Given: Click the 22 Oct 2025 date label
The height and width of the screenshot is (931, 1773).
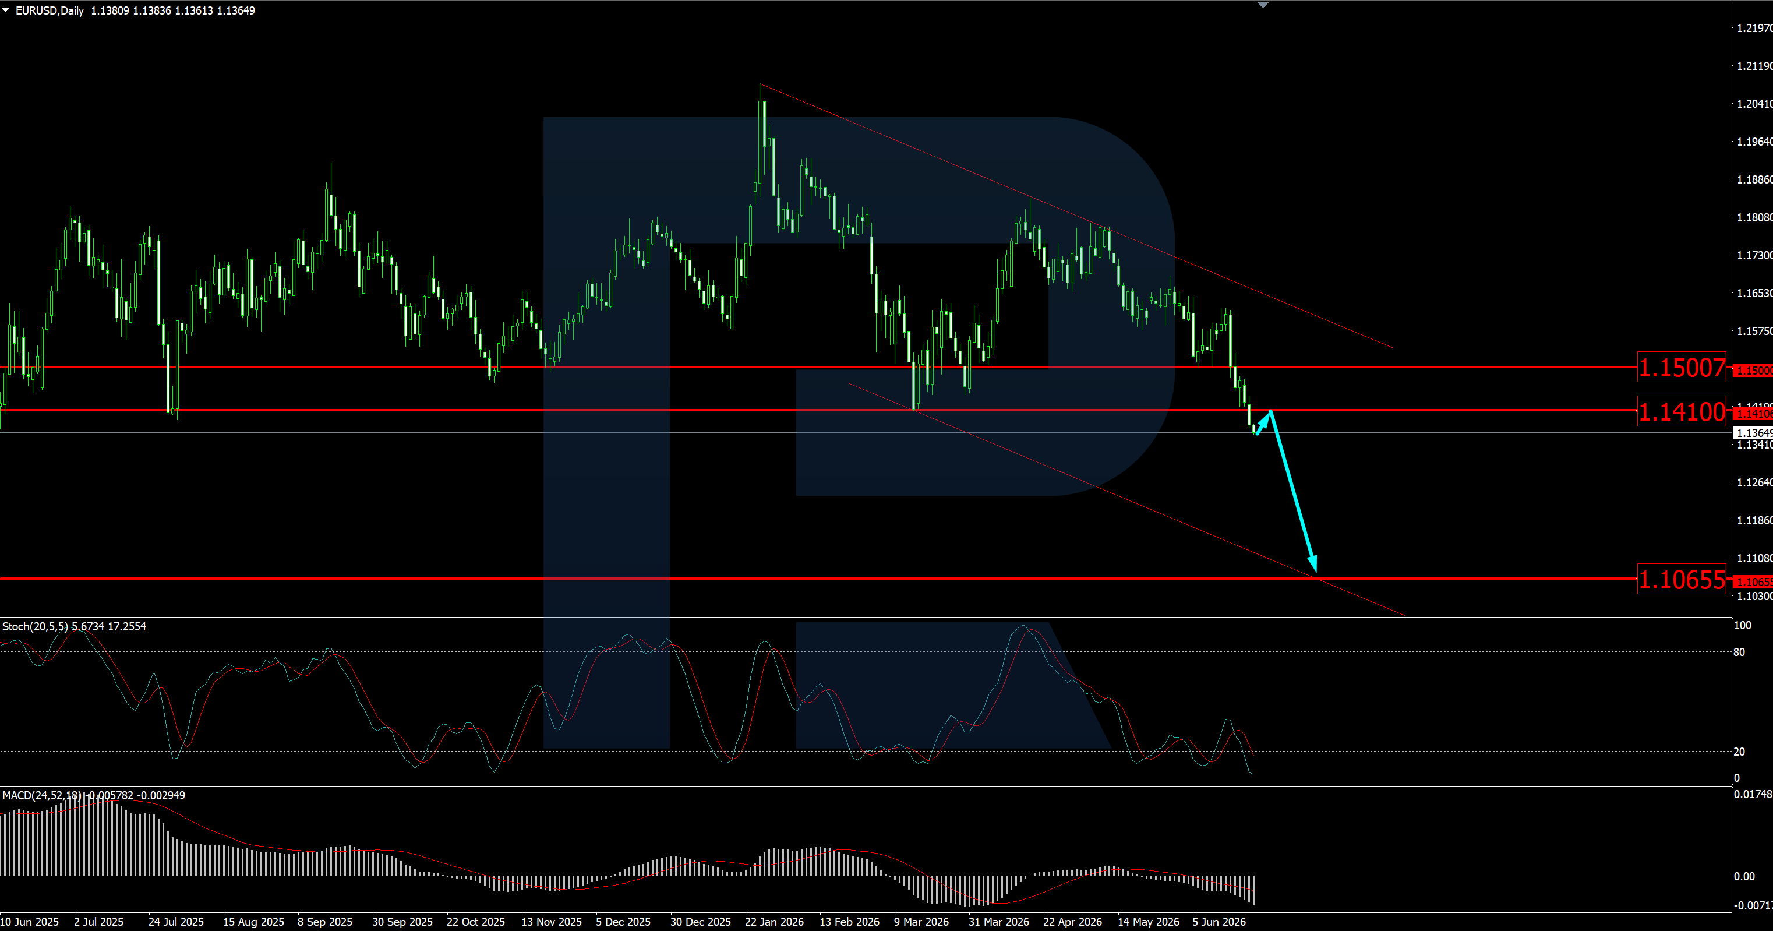Looking at the screenshot, I should [x=476, y=922].
